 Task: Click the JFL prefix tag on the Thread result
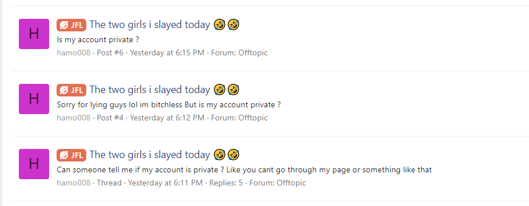tap(71, 155)
